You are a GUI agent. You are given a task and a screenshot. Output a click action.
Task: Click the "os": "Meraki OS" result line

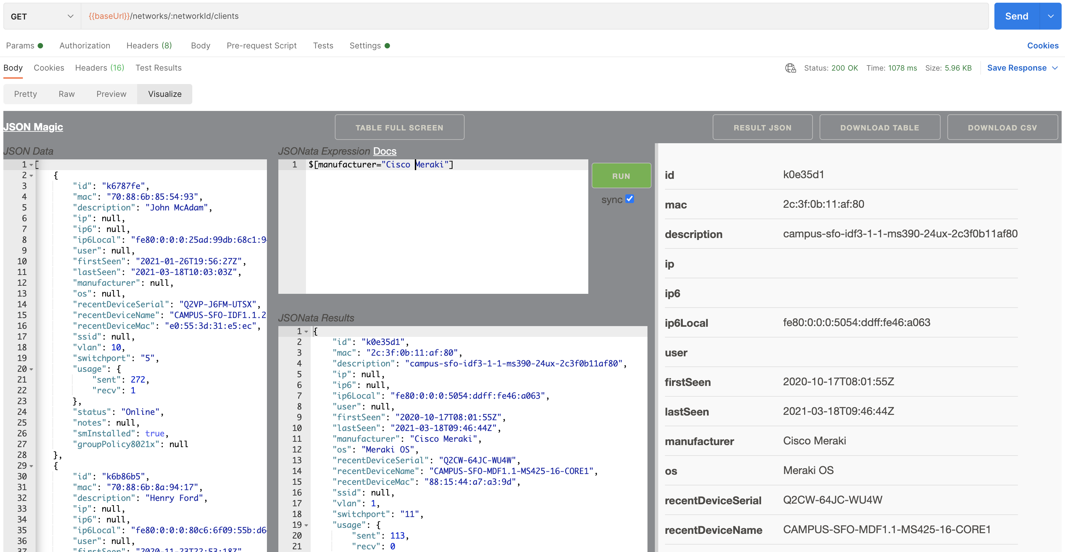click(376, 450)
